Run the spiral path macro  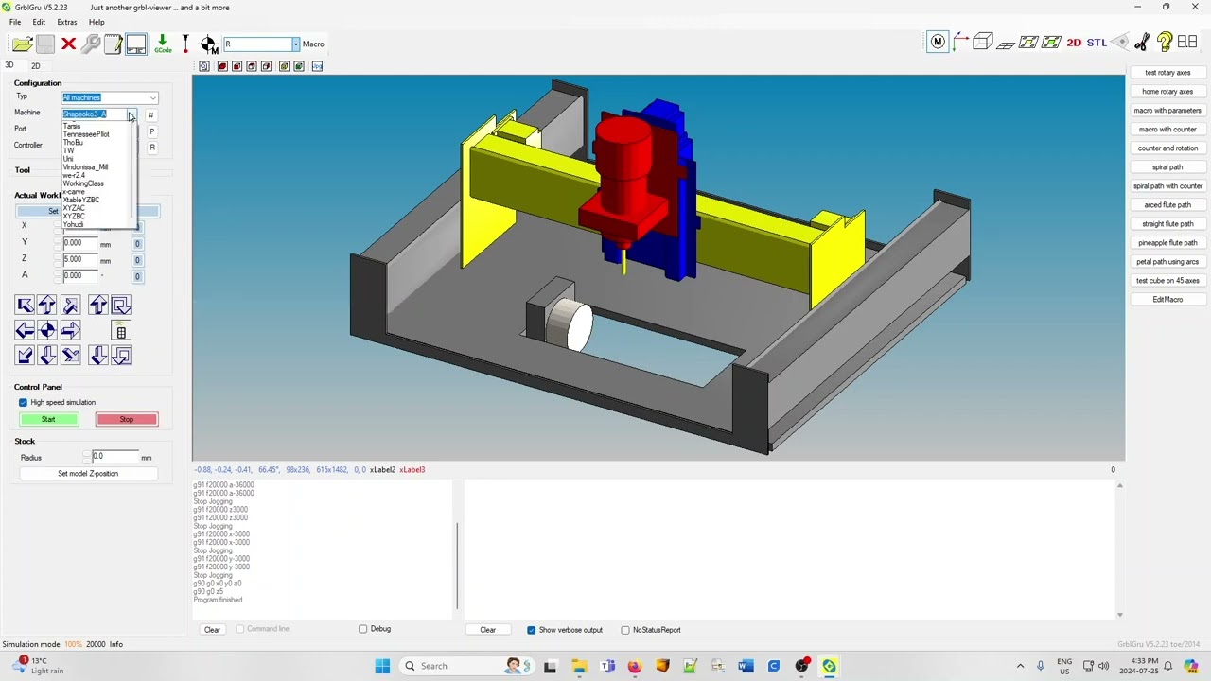[1167, 167]
